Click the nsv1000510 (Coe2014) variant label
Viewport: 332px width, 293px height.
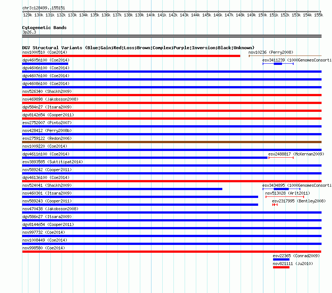45,52
